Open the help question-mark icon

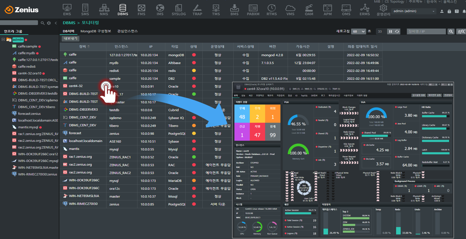click(457, 11)
